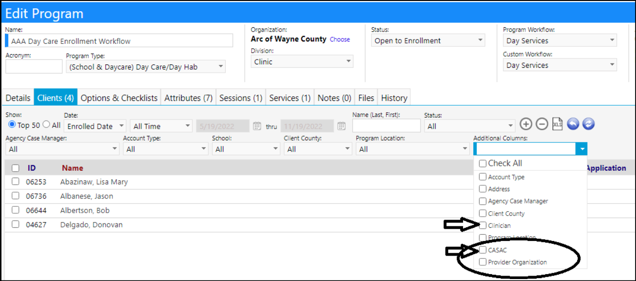636x281 pixels.
Task: Click client name Abazinaw, Lisa Mary
Action: 94,182
